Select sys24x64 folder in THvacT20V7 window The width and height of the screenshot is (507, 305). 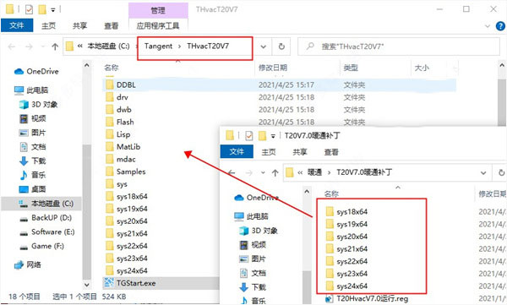[127, 270]
